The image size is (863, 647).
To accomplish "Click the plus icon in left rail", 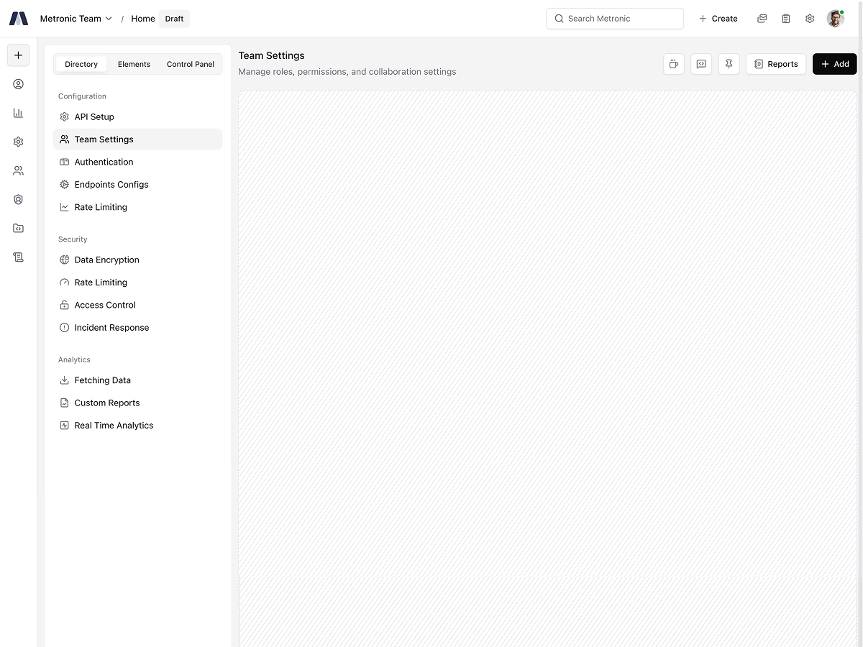I will (x=19, y=55).
